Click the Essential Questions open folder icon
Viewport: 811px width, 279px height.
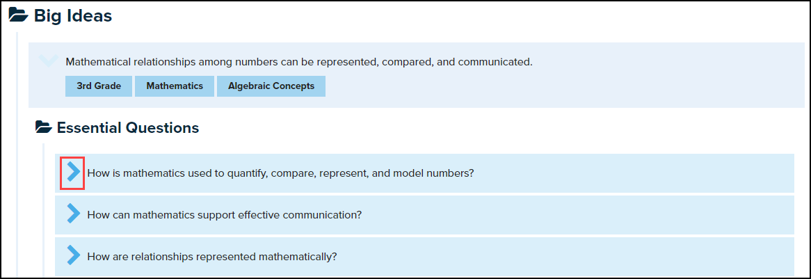pyautogui.click(x=44, y=128)
